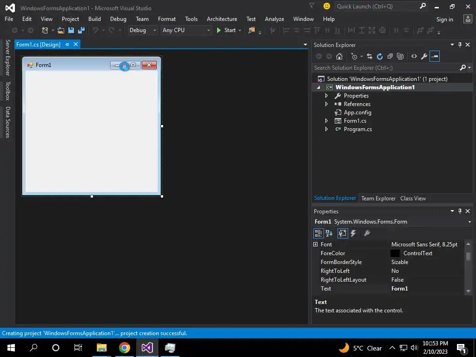Click into the Search Solution Explorer field
The image size is (476, 357).
(385, 68)
